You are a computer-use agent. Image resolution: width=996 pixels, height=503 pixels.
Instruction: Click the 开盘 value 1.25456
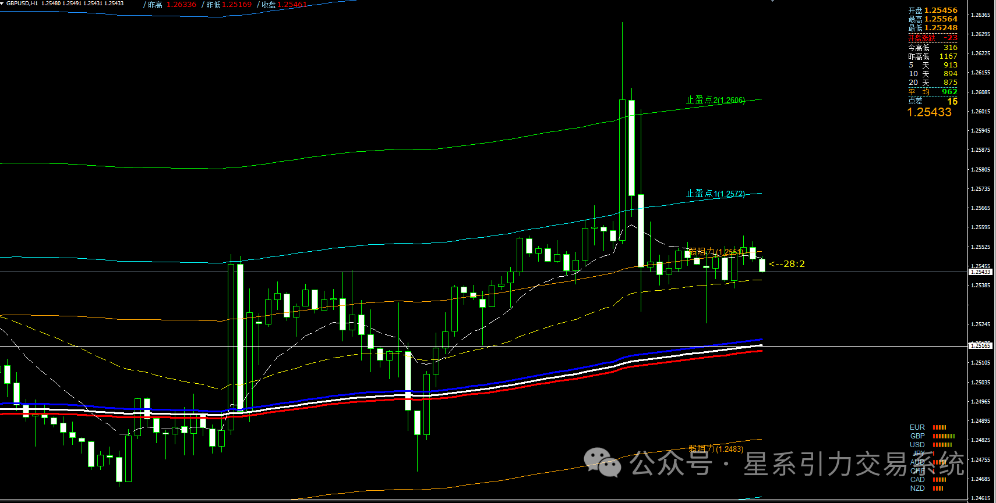pyautogui.click(x=941, y=10)
